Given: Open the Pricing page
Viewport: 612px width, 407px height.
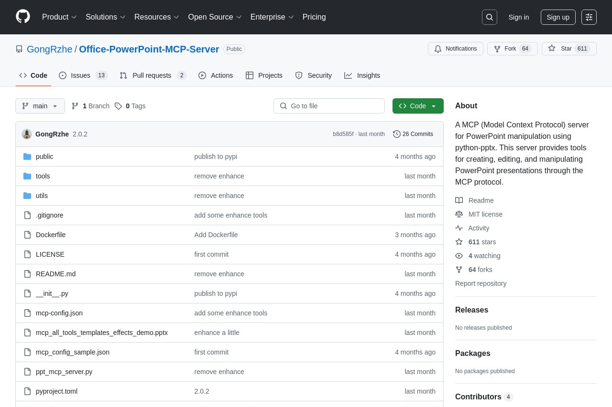Looking at the screenshot, I should click(314, 17).
